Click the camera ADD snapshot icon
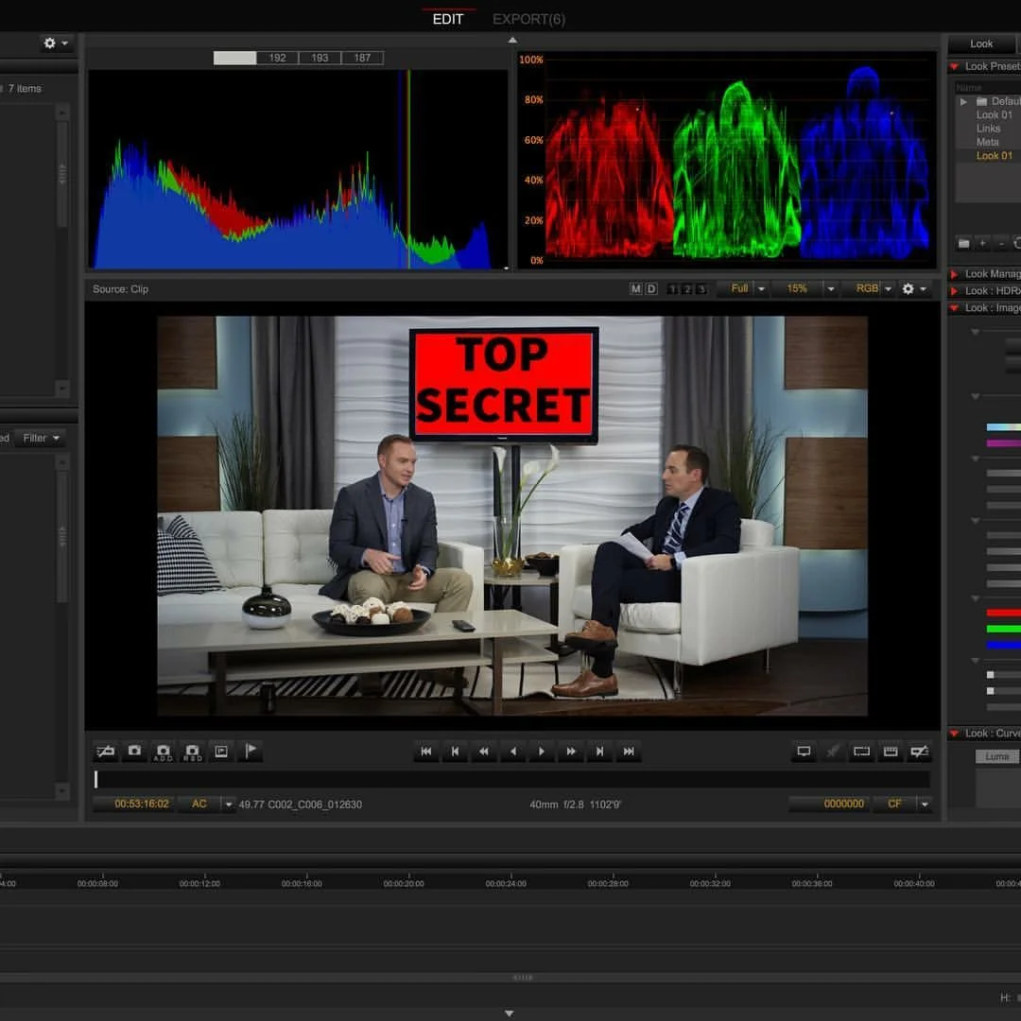 [x=163, y=752]
